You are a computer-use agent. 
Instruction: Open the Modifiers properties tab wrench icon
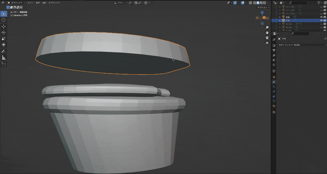pos(274,82)
